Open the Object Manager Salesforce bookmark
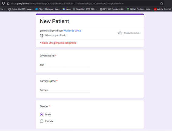172x131 pixels. (48, 9)
